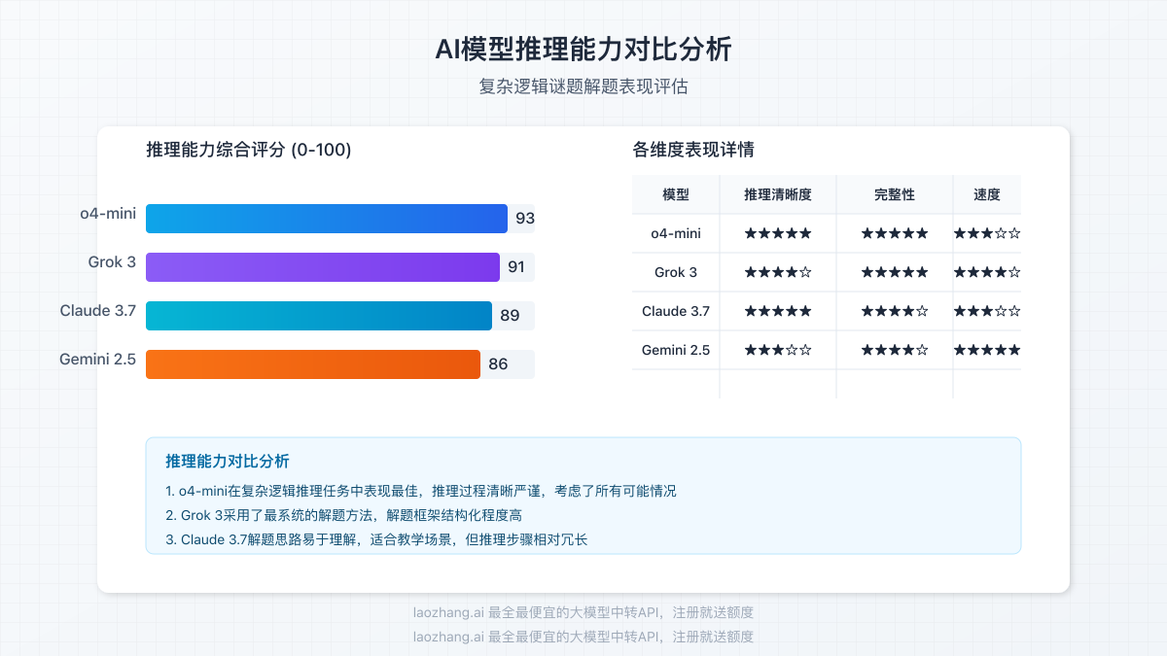The width and height of the screenshot is (1167, 656).
Task: Click the 模型 column header
Action: coord(676,194)
